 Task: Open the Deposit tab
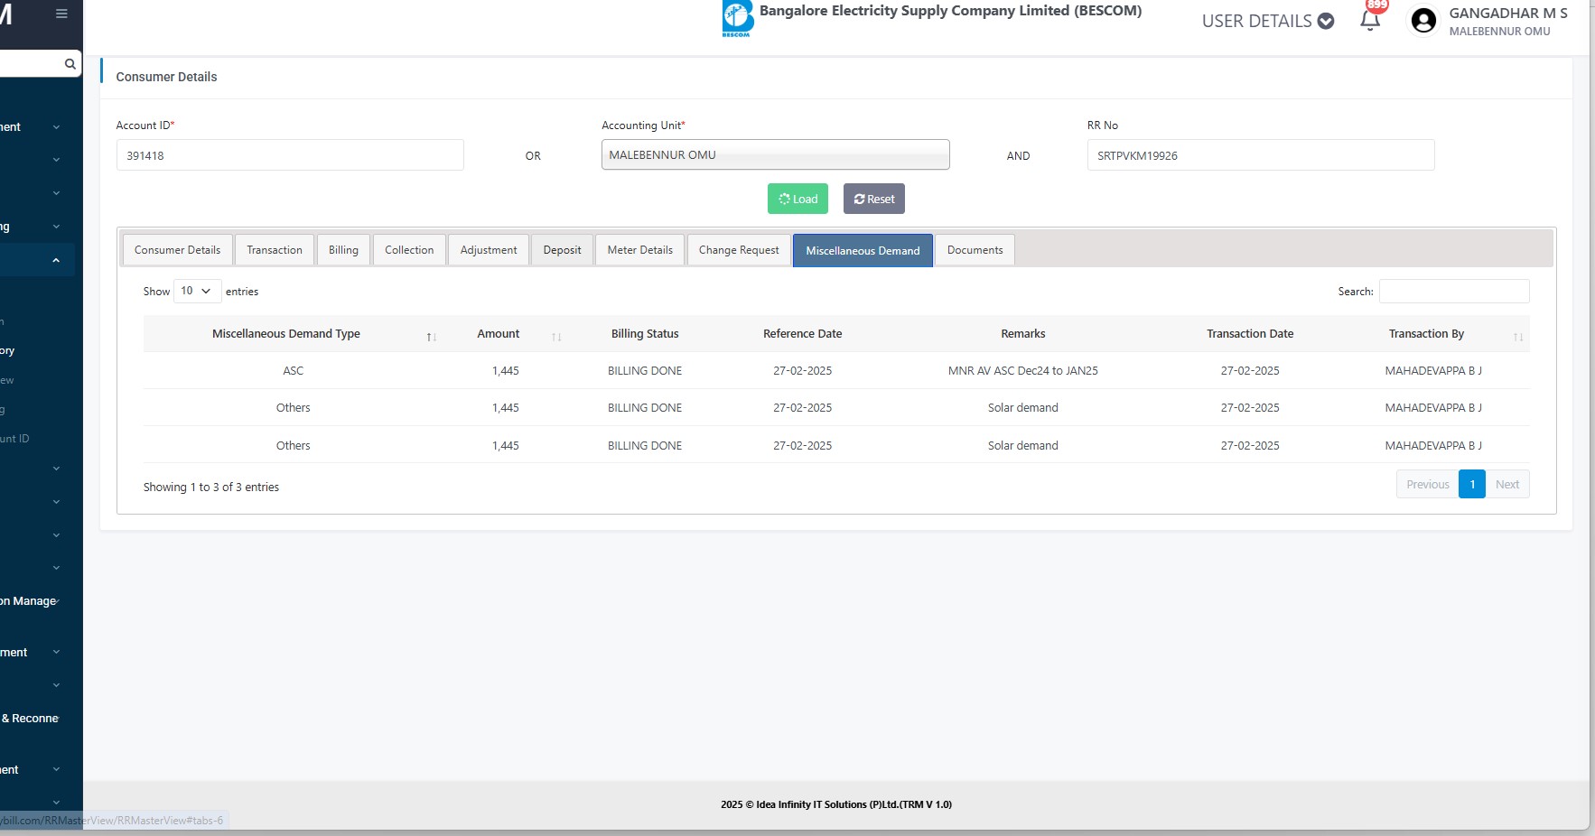click(562, 250)
